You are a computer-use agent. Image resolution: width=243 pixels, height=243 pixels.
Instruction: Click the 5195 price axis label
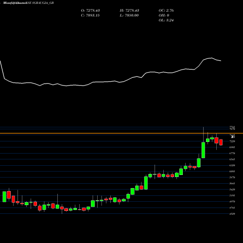(x=232, y=195)
